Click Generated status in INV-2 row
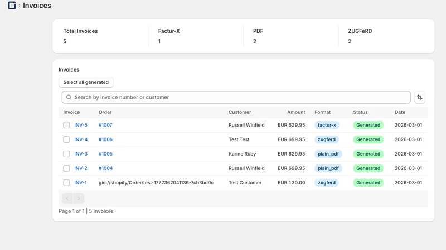The image size is (446, 250). pos(369,168)
